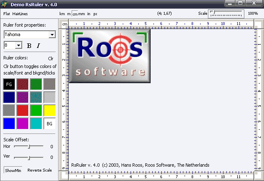This screenshot has width=264, height=181.
Task: Select mm as ruler unit
Action: (x=82, y=14)
